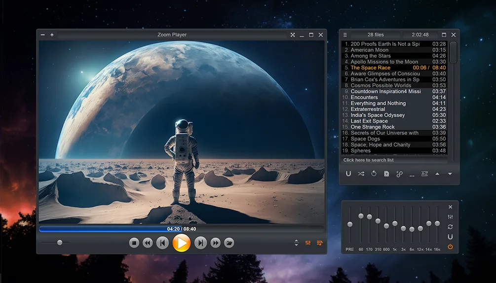Seek on the blue timeline bar
Image resolution: width=496 pixels, height=283 pixels.
(x=182, y=229)
